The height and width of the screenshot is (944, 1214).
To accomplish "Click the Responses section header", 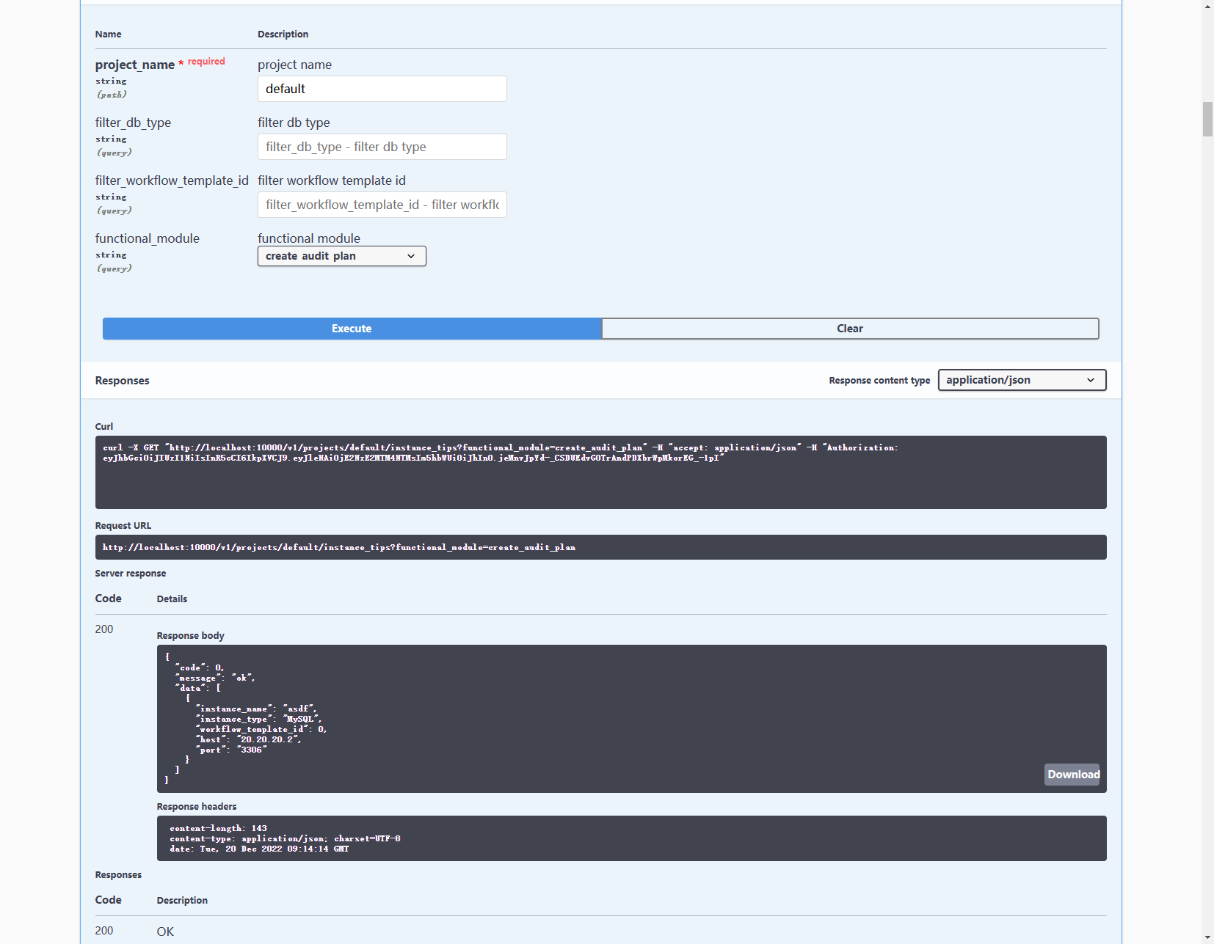I will [122, 380].
